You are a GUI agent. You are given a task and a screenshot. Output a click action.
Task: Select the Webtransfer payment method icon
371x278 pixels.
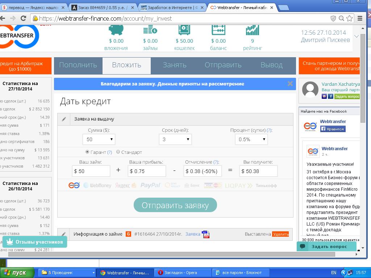click(x=74, y=185)
